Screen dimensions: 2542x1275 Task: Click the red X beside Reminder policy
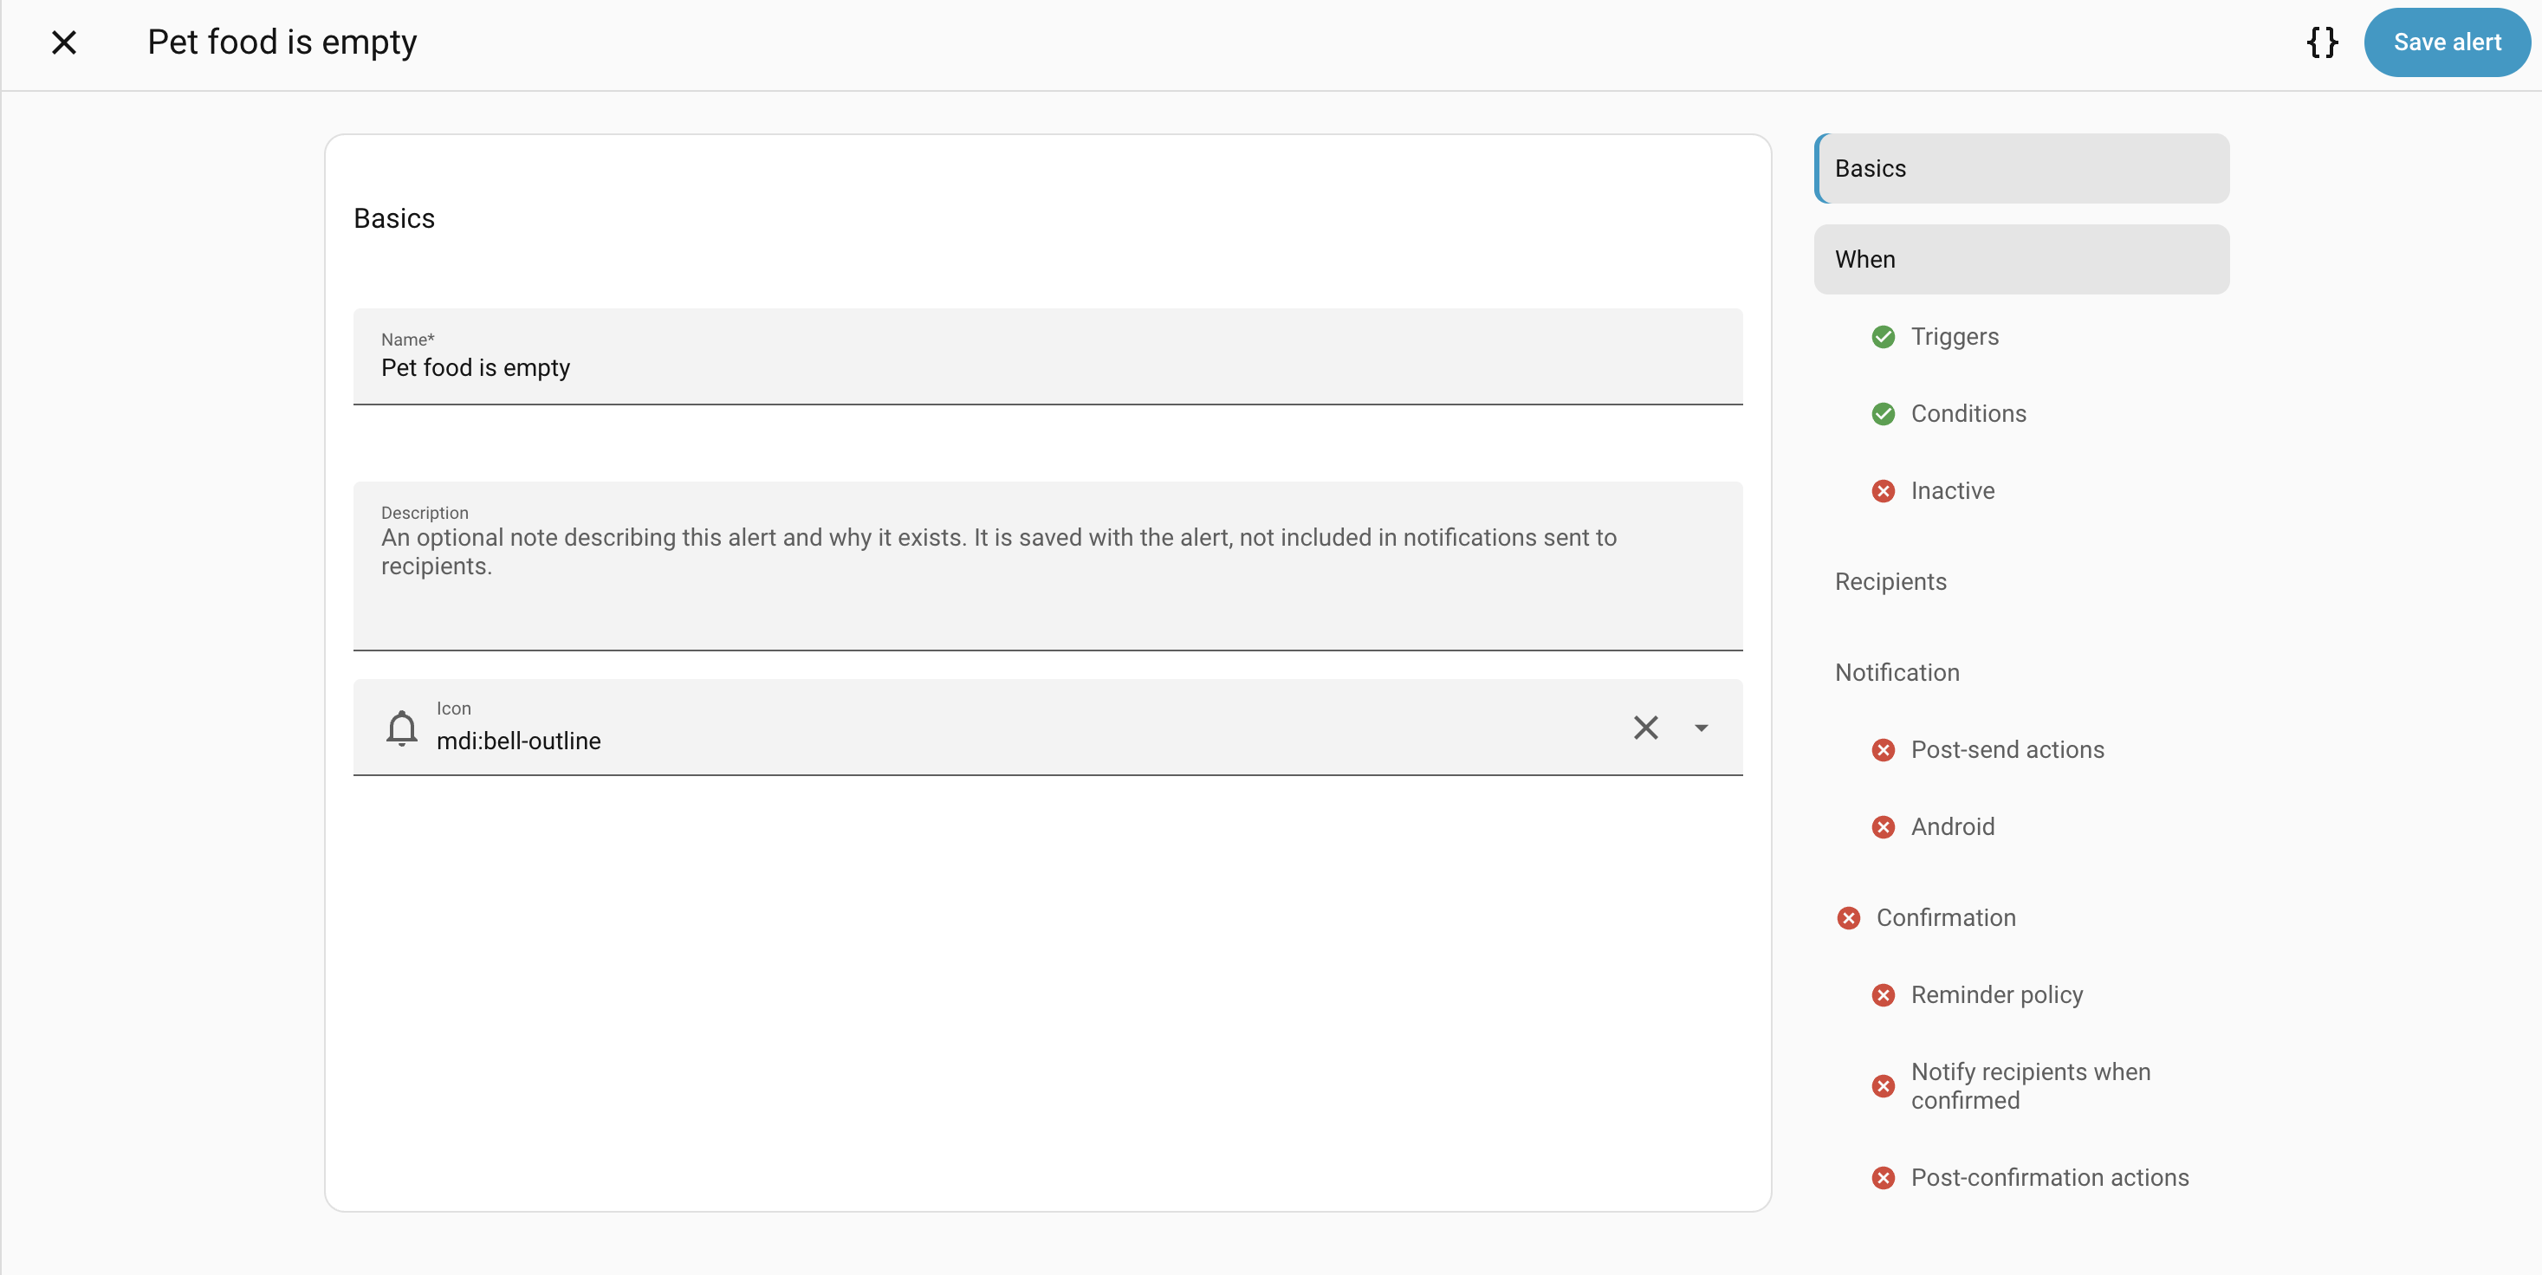1883,994
